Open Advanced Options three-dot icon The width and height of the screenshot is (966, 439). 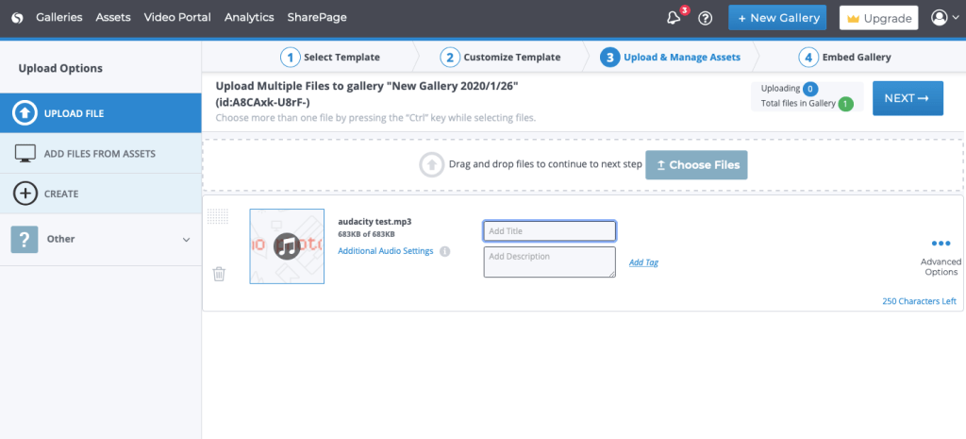[941, 243]
